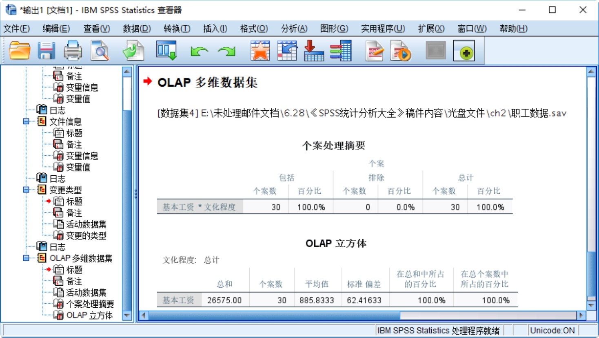
Task: Click the star Go to Data icon
Action: tap(260, 51)
